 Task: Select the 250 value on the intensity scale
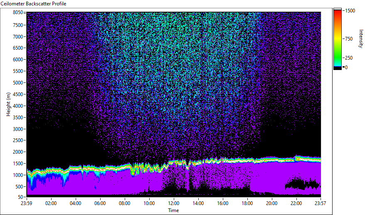point(349,58)
